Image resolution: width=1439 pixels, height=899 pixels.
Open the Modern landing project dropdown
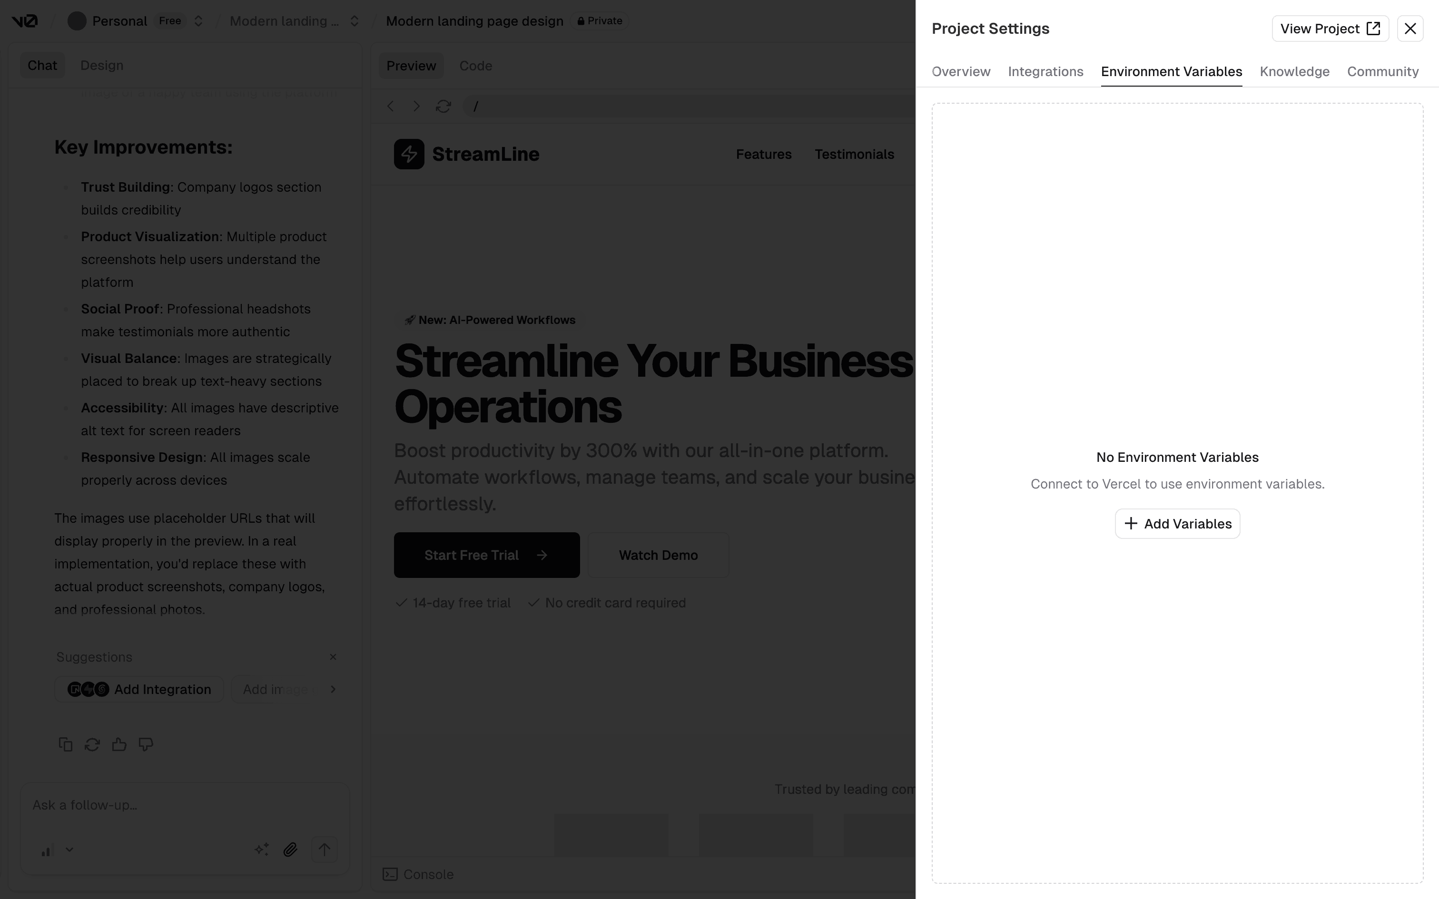(x=355, y=21)
